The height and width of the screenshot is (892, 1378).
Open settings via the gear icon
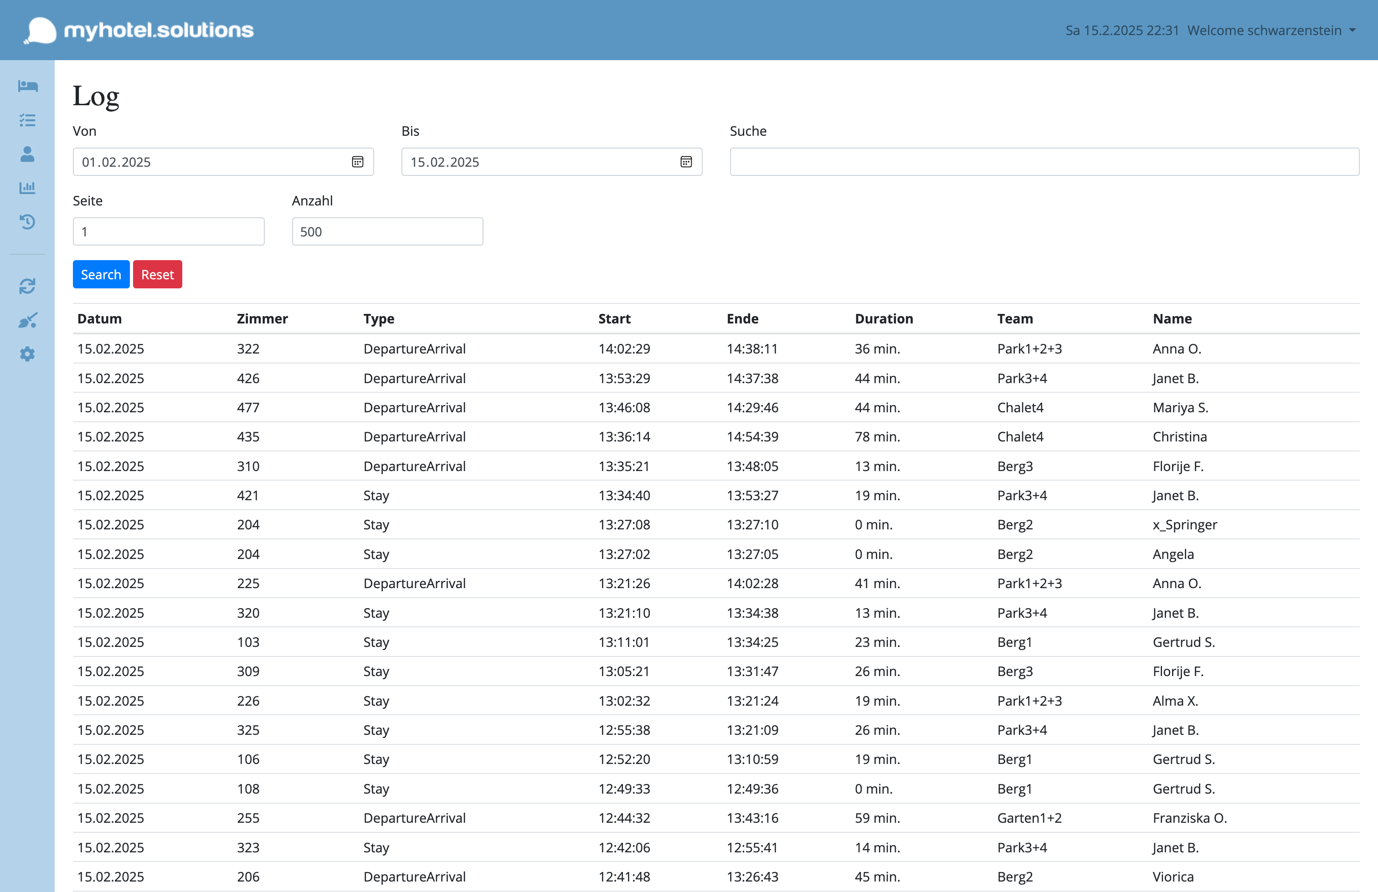27,354
